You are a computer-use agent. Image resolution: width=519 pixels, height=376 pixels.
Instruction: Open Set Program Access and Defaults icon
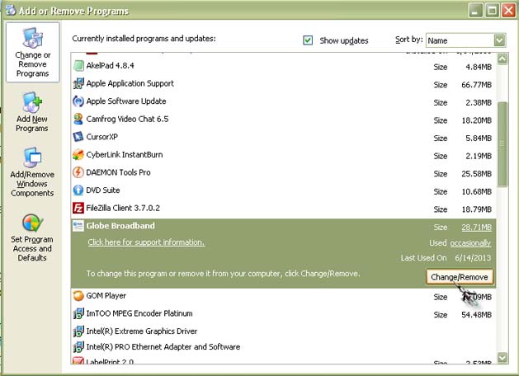click(x=32, y=223)
